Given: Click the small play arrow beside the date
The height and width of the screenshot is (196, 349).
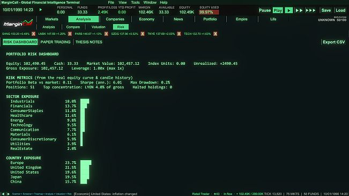Looking at the screenshot, I should coord(41,10).
